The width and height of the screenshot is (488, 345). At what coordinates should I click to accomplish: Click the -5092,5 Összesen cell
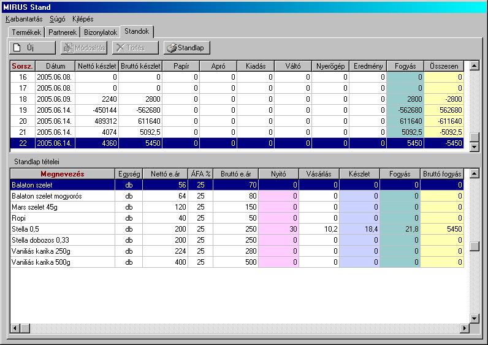pyautogui.click(x=444, y=132)
